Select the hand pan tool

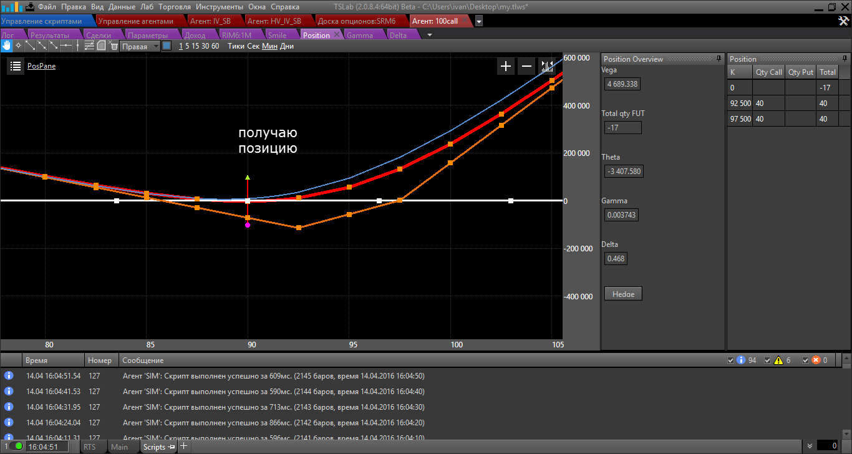point(6,46)
